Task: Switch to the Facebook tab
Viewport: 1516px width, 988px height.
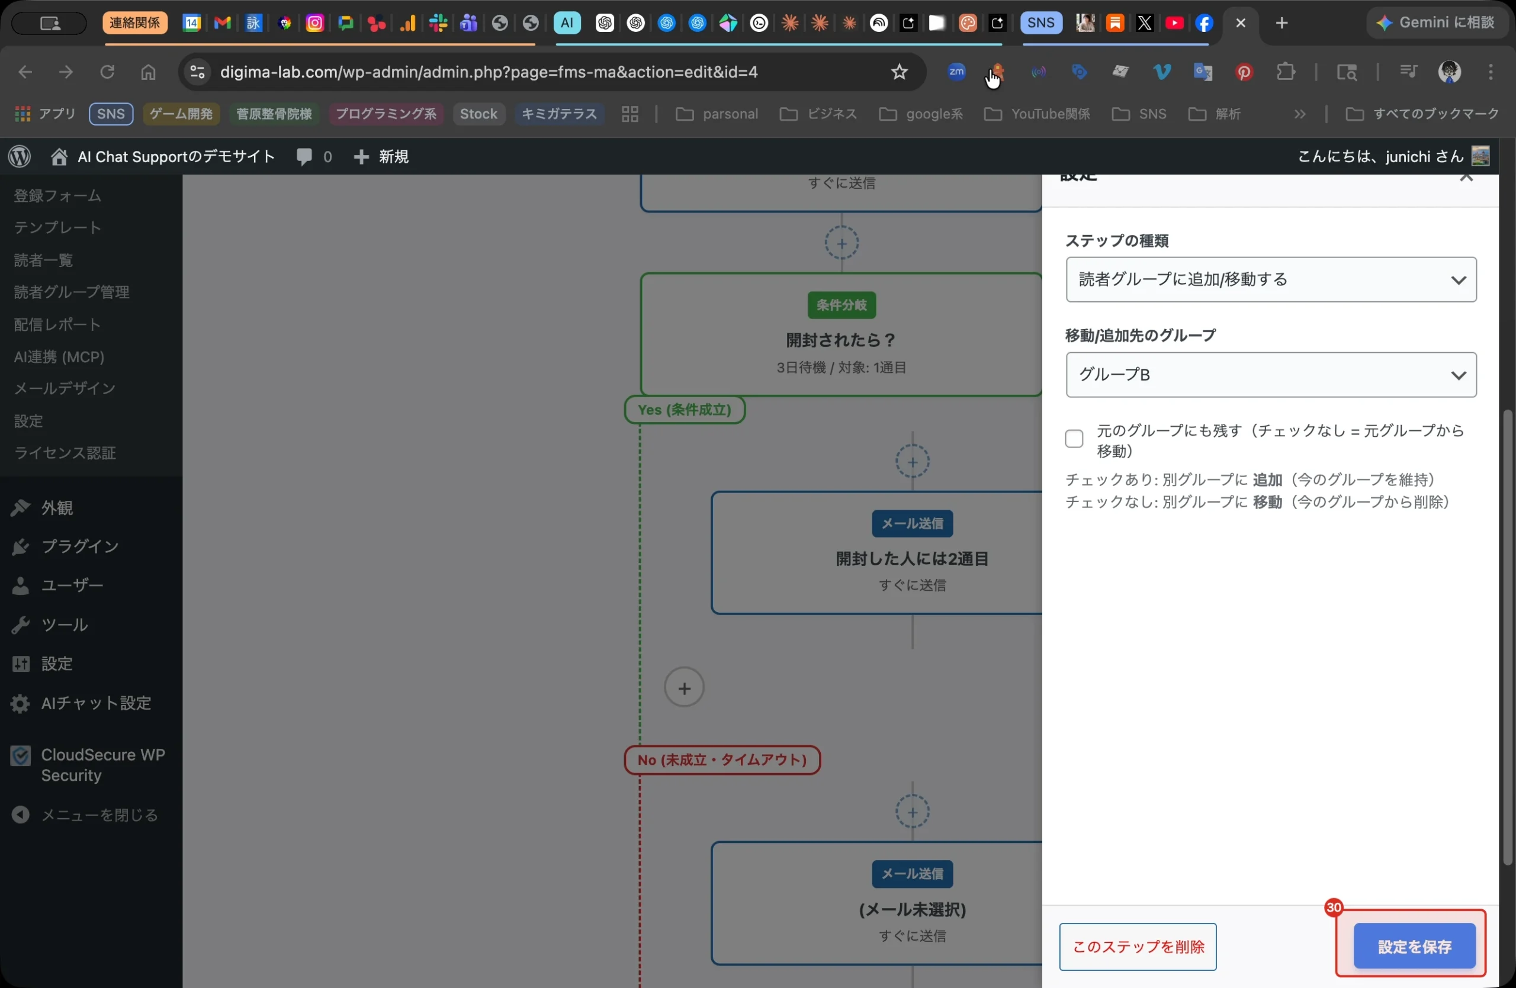Action: pos(1203,24)
